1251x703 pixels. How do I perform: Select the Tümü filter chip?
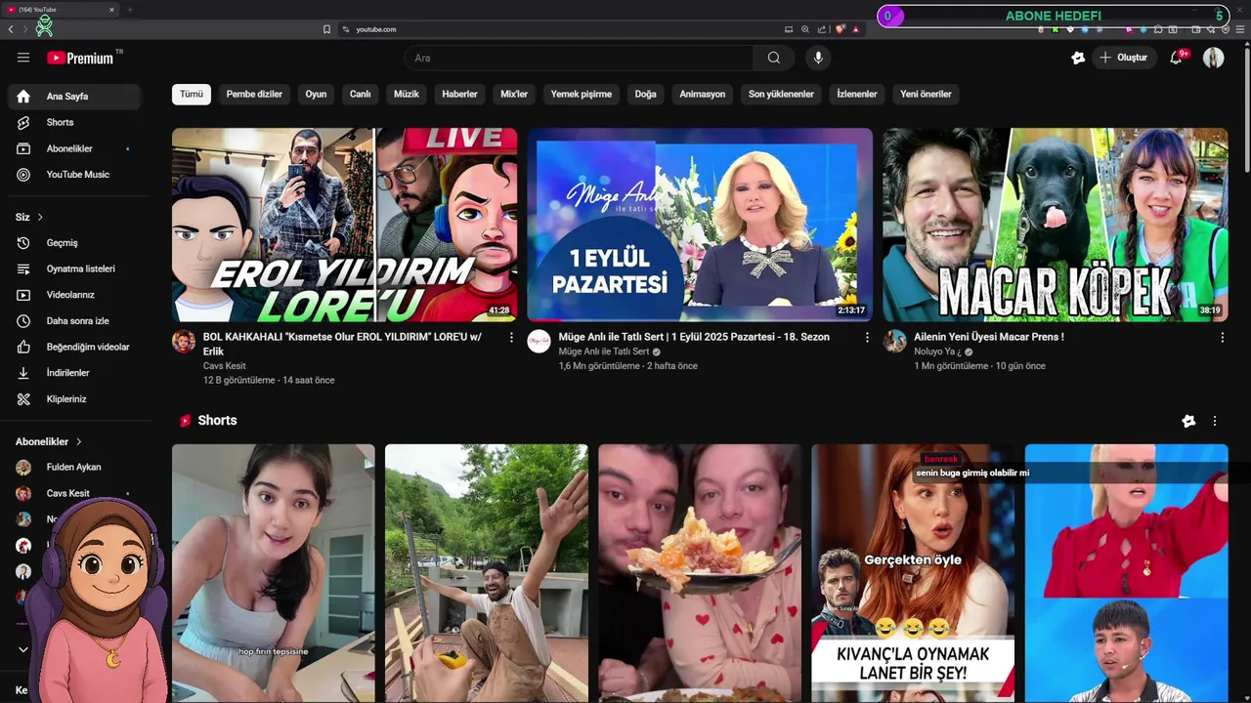tap(192, 95)
